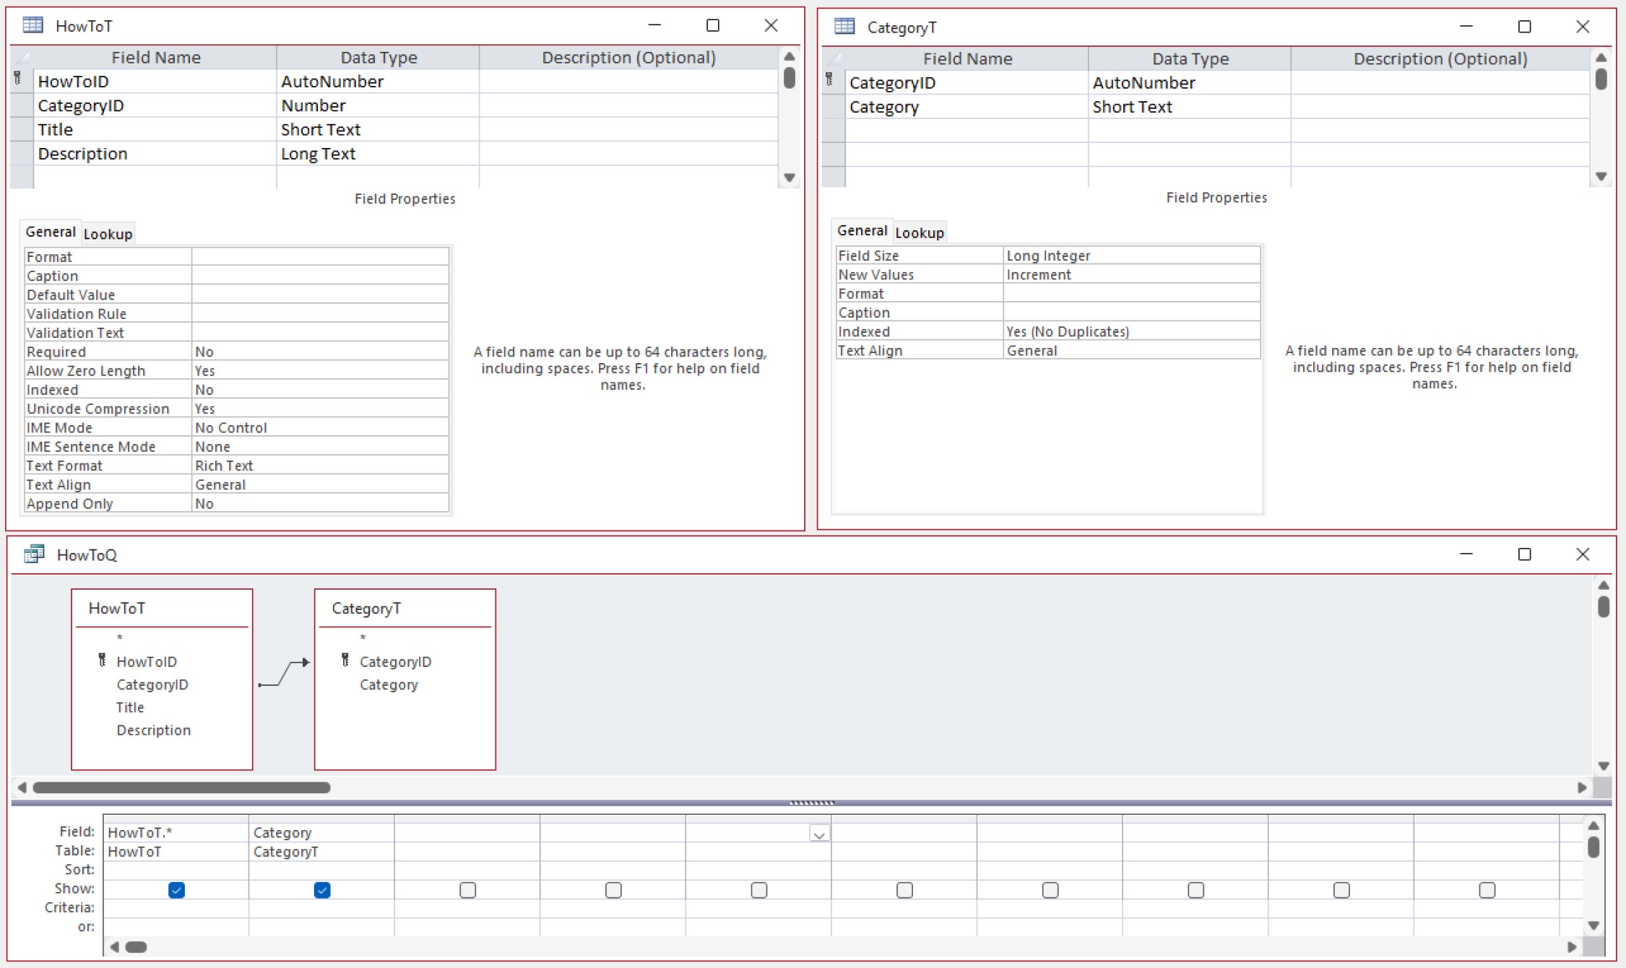Screen dimensions: 1626x968
Task: Select the key icon next to HowToID in query field list
Action: tap(103, 660)
